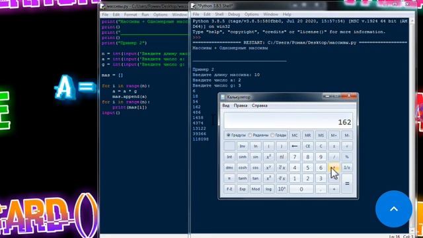Click the CE clear entry button
The width and height of the screenshot is (423, 238).
point(307,146)
